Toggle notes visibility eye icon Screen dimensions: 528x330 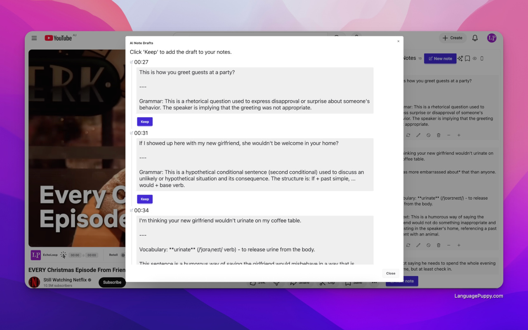475,59
